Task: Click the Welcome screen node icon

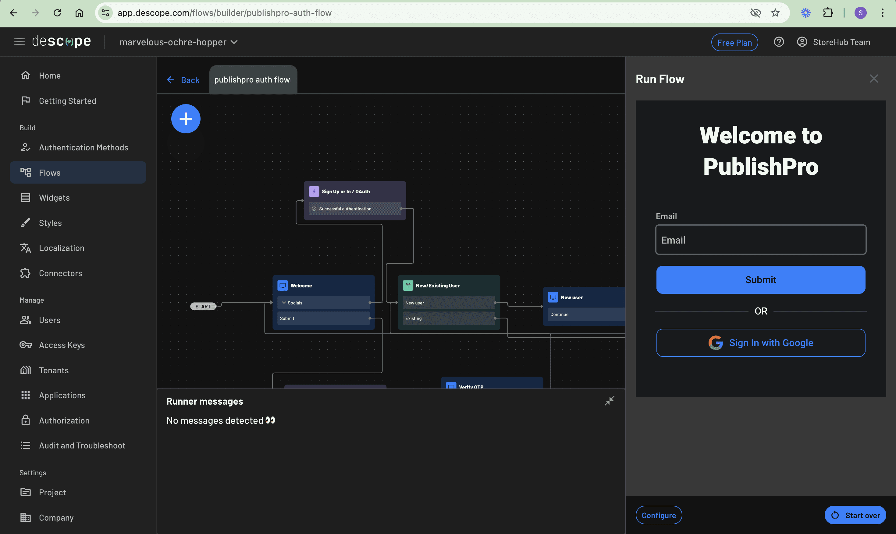Action: (283, 285)
